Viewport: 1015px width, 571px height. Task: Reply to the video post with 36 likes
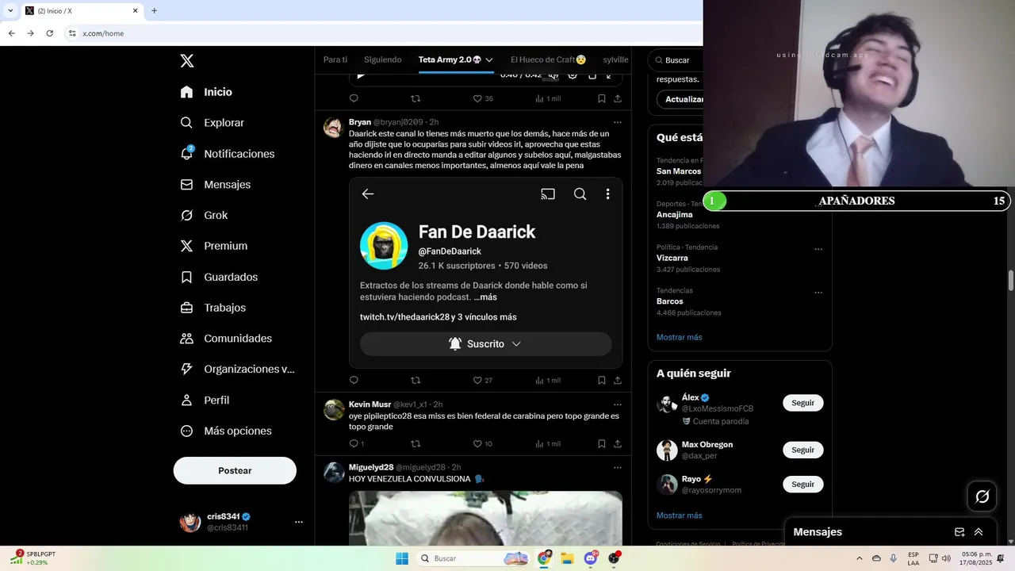coord(354,99)
